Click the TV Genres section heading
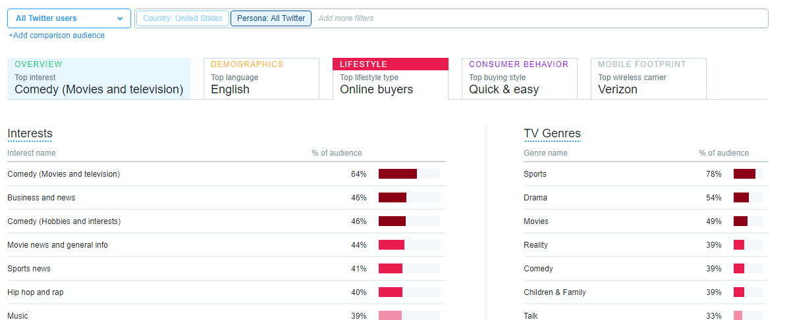Image resolution: width=791 pixels, height=320 pixels. pyautogui.click(x=552, y=133)
